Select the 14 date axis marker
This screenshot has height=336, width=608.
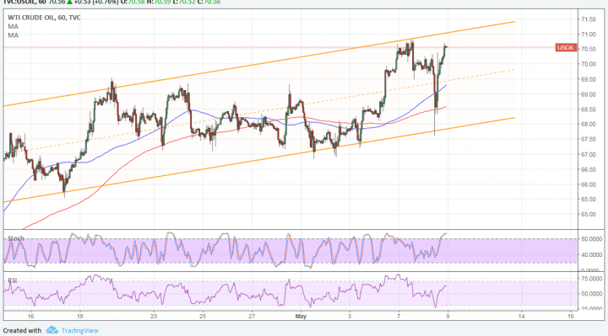[x=522, y=317]
